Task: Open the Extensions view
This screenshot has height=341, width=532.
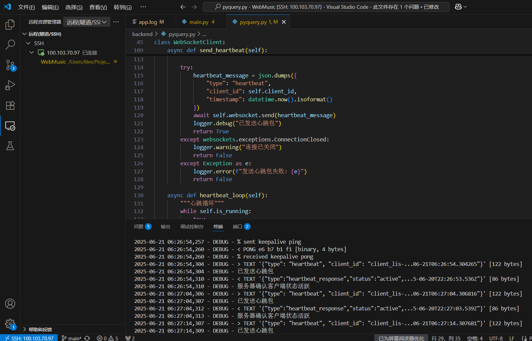Action: [x=10, y=105]
